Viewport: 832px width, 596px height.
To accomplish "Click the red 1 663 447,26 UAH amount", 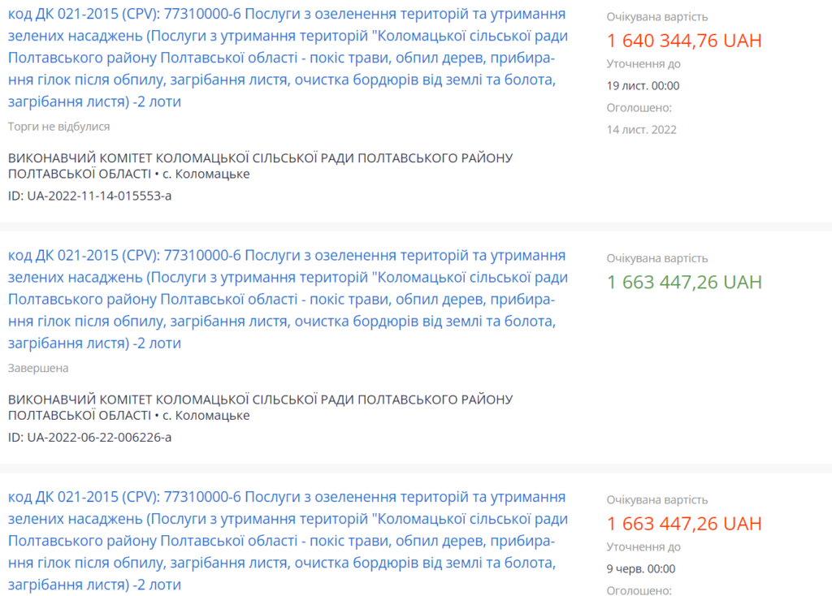I will pos(684,524).
